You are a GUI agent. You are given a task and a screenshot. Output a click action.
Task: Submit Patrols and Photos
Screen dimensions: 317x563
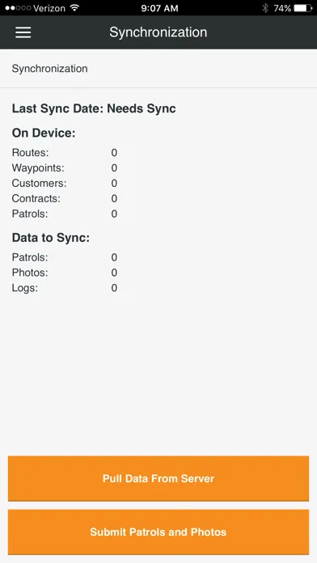[158, 532]
